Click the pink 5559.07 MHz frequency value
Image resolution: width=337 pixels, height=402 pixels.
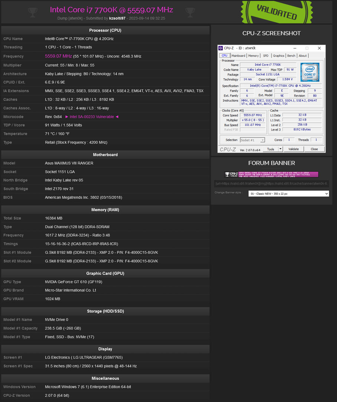(x=58, y=56)
